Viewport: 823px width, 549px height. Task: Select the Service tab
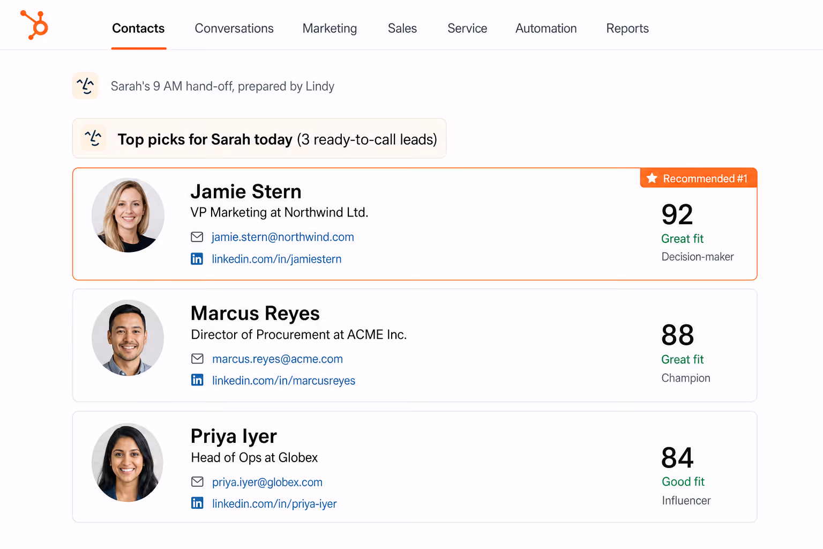(x=467, y=28)
